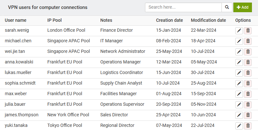Delete max.weber via the trash icon
The height and width of the screenshot is (132, 258).
pos(247,94)
